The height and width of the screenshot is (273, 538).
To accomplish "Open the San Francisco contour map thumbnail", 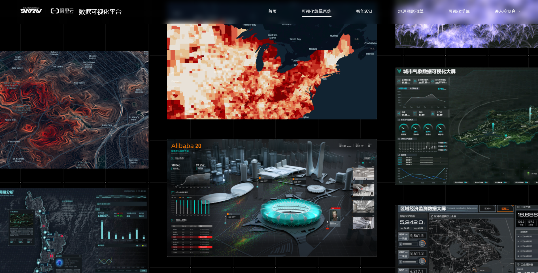I will click(74, 110).
